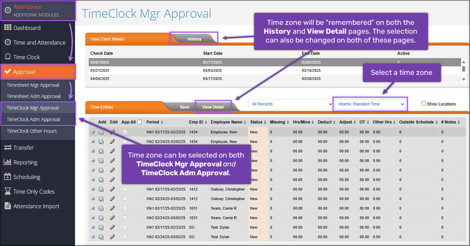Select the Time Clock sidebar icon
This screenshot has height=246, width=470.
point(8,57)
